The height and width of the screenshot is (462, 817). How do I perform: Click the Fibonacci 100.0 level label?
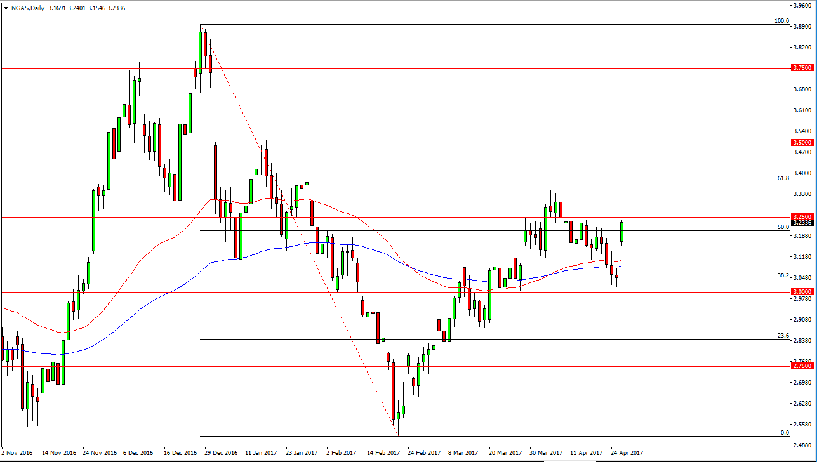click(x=781, y=21)
